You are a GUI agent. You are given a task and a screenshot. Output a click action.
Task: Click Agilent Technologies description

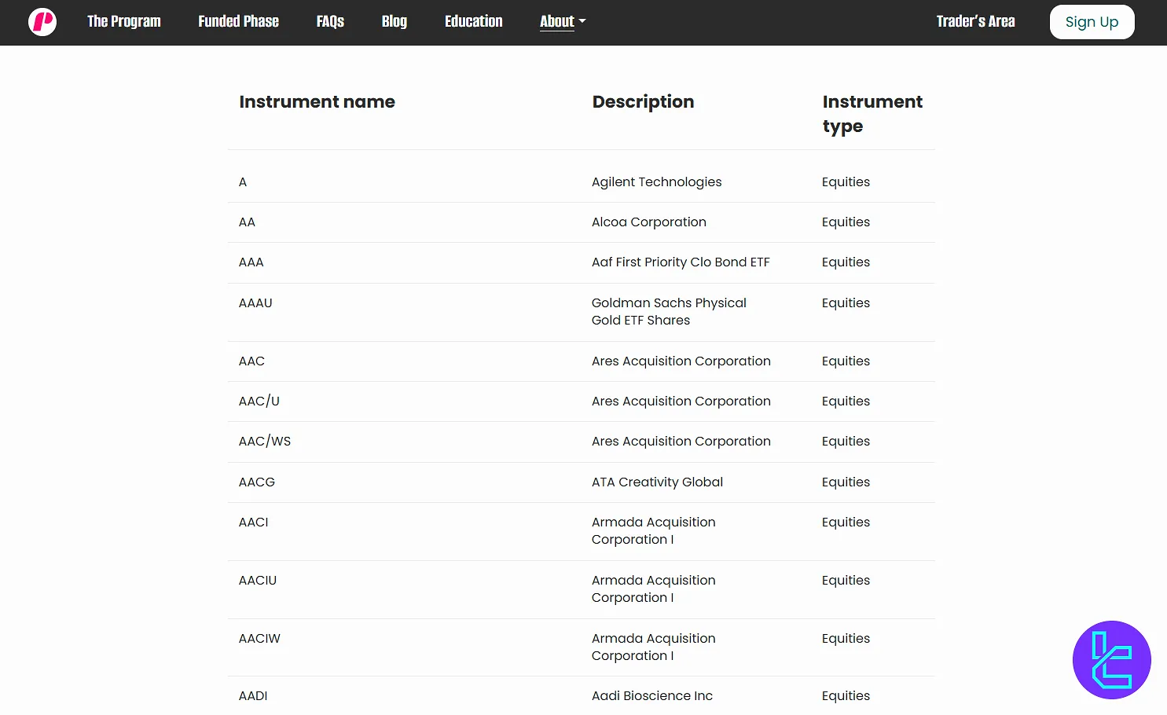(656, 182)
